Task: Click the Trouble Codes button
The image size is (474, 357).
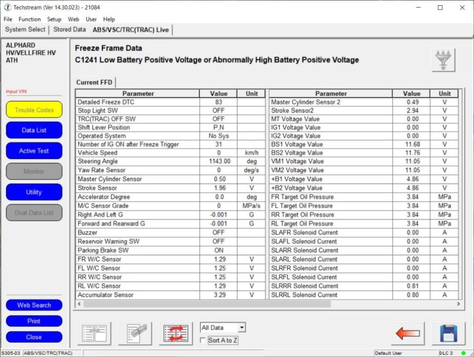Action: pyautogui.click(x=34, y=109)
